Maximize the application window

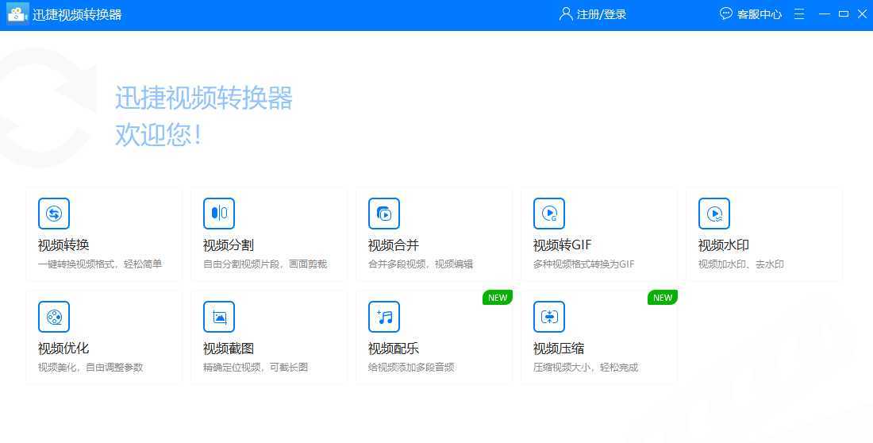[844, 14]
